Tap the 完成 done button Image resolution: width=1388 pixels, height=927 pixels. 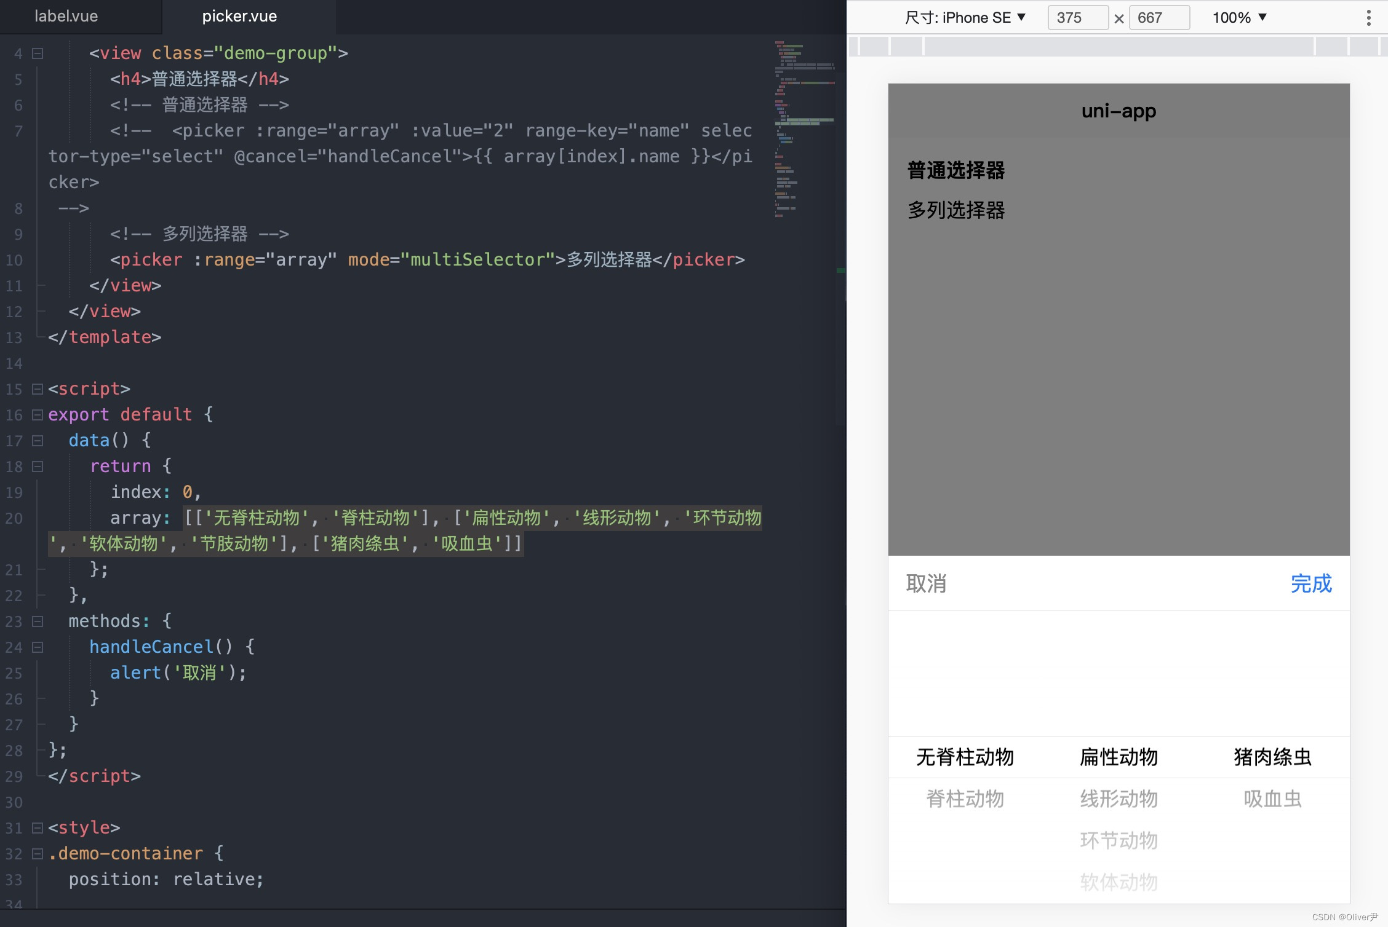tap(1311, 583)
